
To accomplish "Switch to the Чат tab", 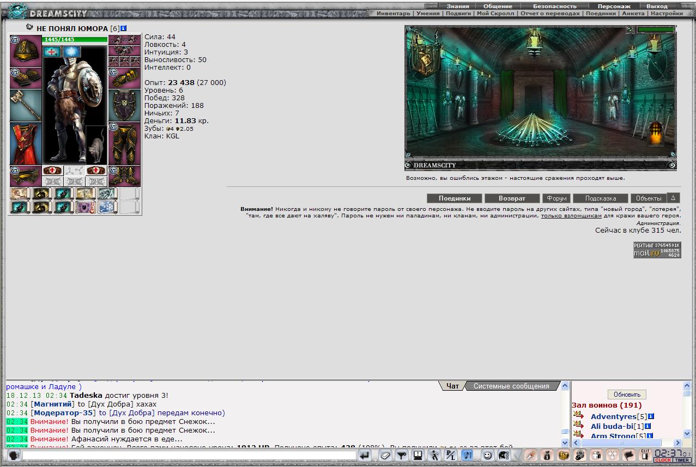I will pos(452,386).
